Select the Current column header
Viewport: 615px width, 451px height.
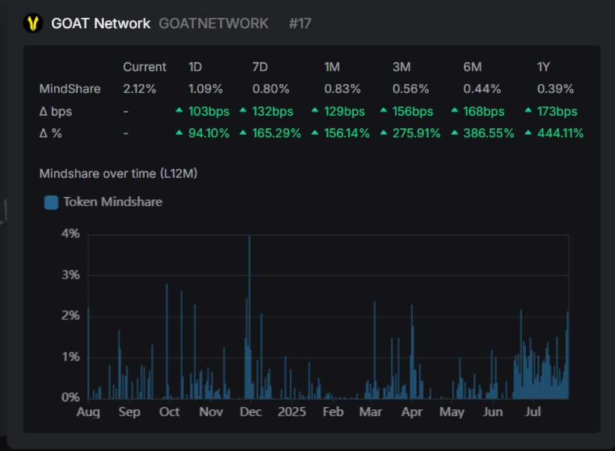[x=145, y=67]
